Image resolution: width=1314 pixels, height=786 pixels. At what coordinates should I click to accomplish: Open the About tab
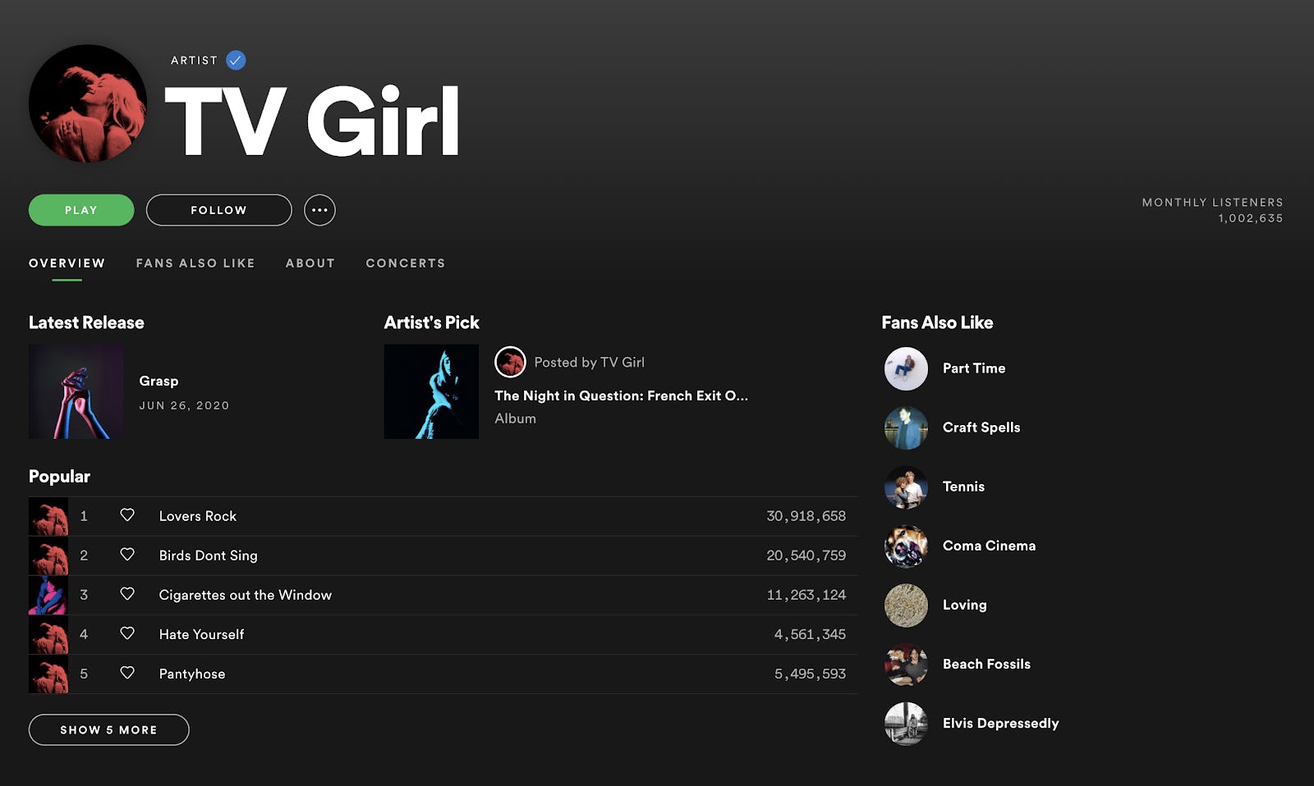tap(310, 263)
